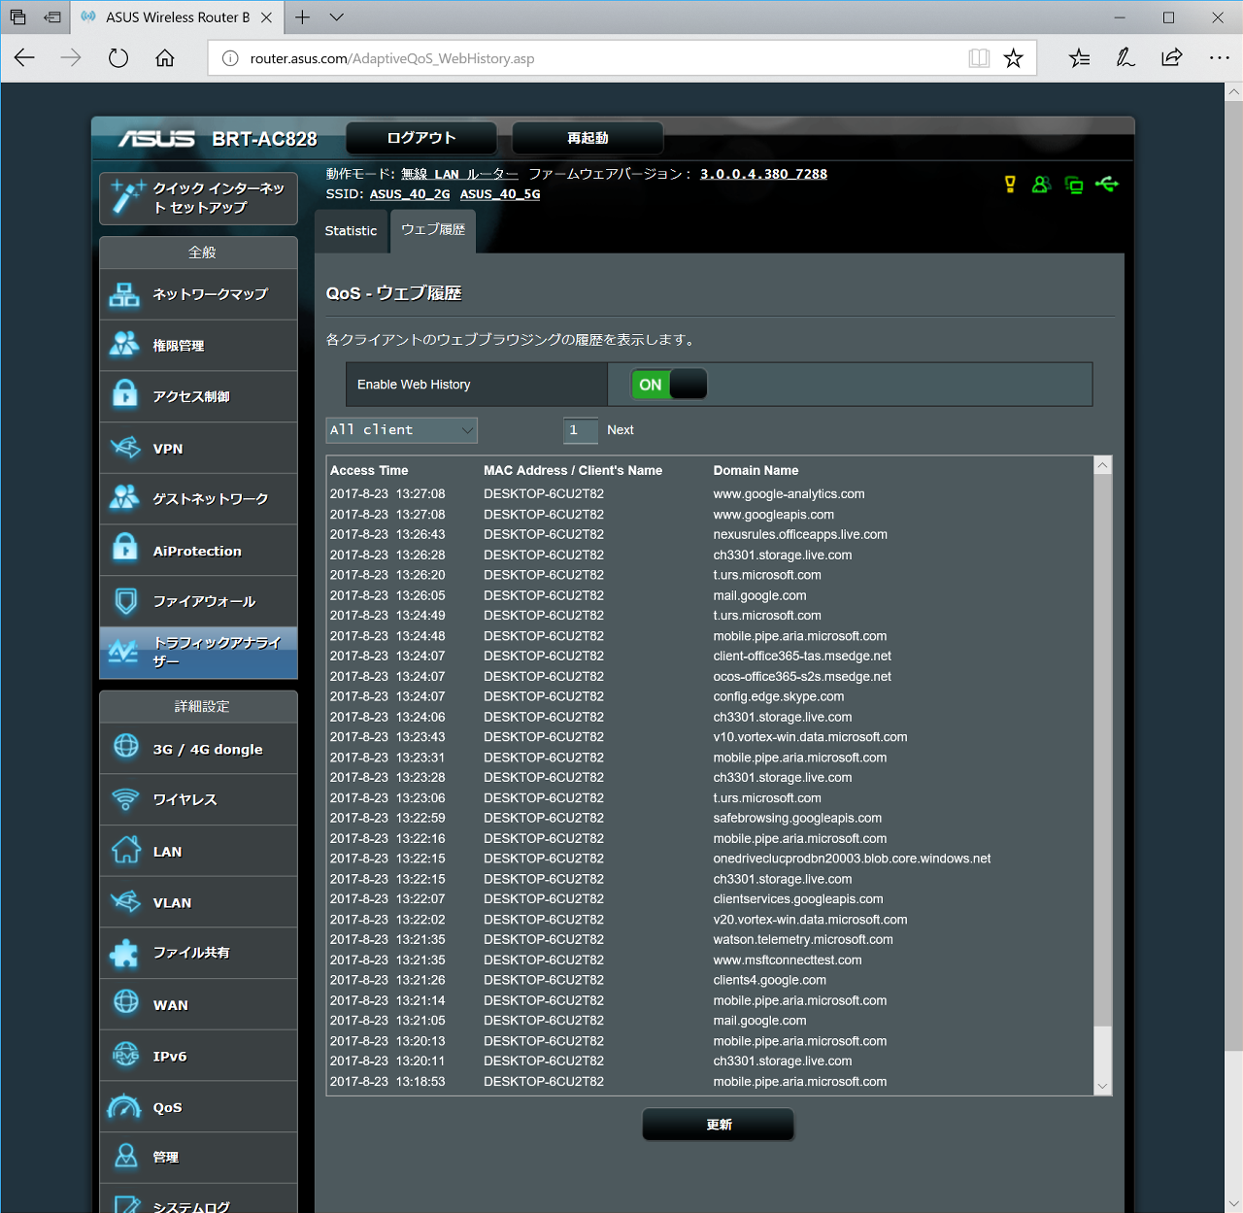Open the 管理 person icon

126,1156
